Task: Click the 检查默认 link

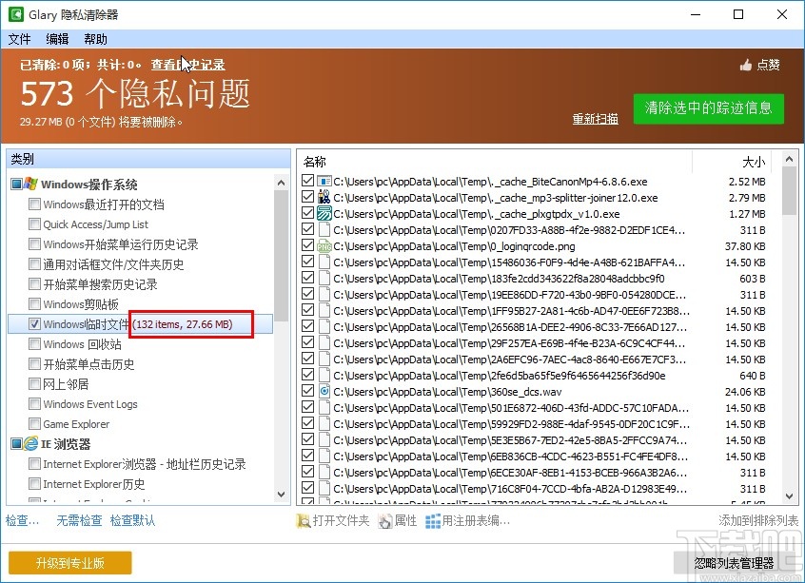Action: [132, 521]
